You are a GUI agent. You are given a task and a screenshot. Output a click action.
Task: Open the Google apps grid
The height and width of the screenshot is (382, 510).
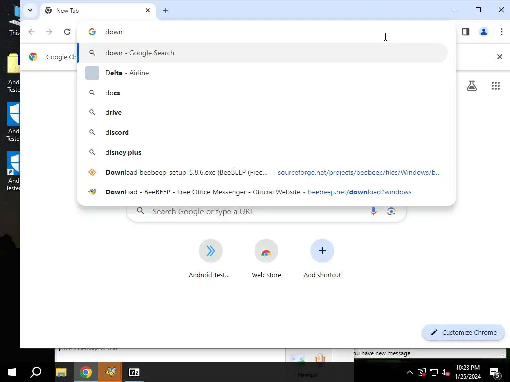(496, 86)
